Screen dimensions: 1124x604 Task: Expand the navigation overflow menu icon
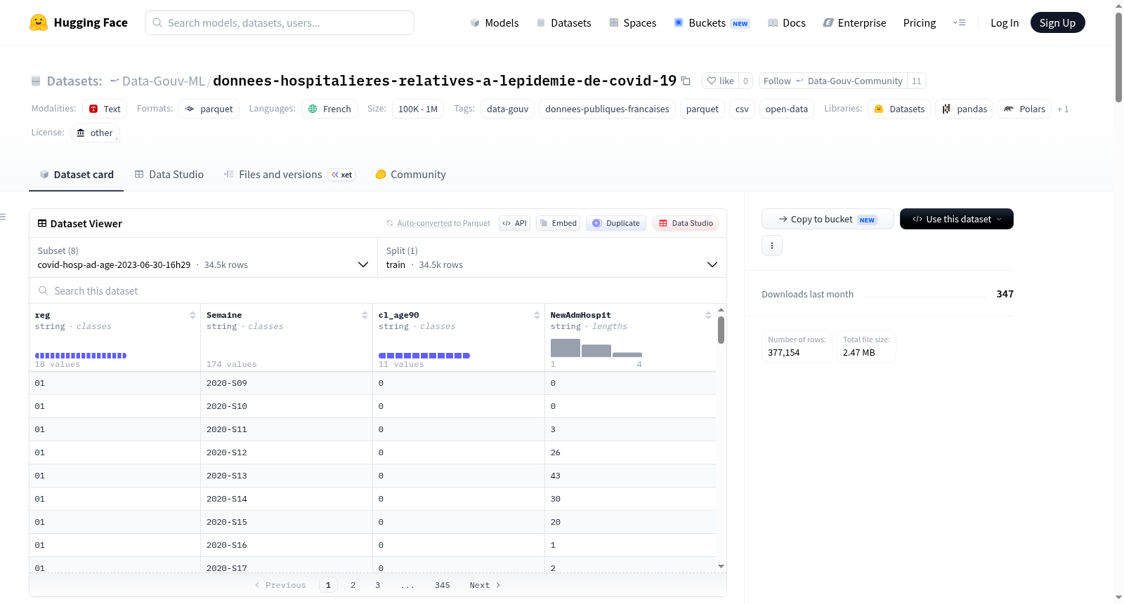pos(959,22)
